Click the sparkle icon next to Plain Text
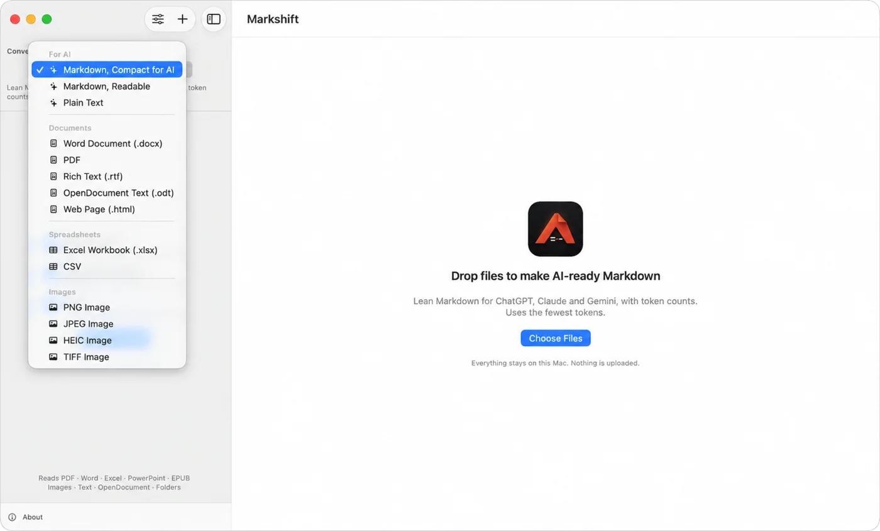Viewport: 880px width, 531px height. pos(53,102)
